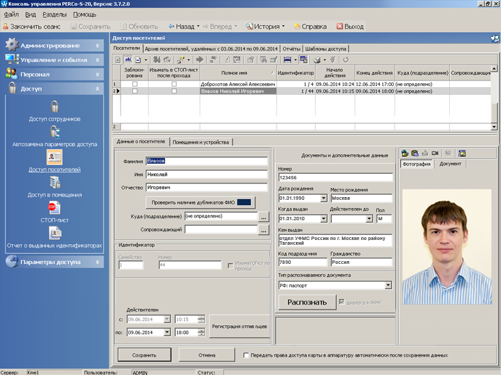Check Заблокирована box for Доброхотов row

coord(134,84)
